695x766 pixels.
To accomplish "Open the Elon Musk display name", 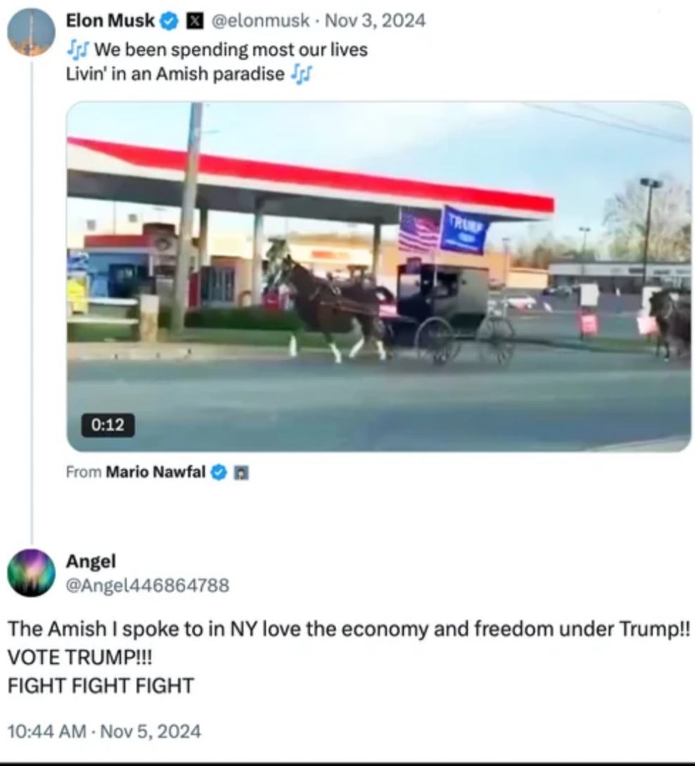I will (110, 20).
